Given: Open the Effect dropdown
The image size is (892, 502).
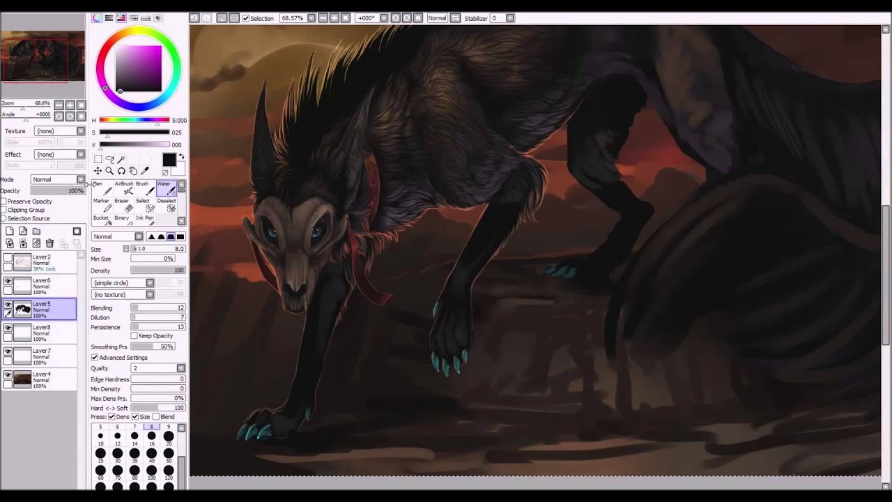Looking at the screenshot, I should pyautogui.click(x=60, y=154).
